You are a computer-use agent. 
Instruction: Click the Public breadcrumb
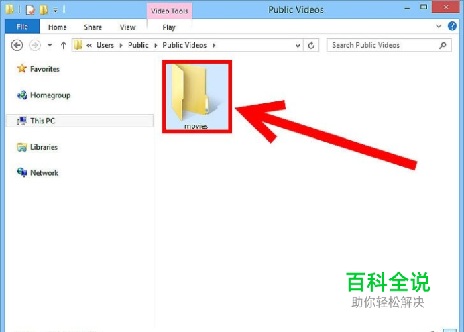[x=138, y=45]
